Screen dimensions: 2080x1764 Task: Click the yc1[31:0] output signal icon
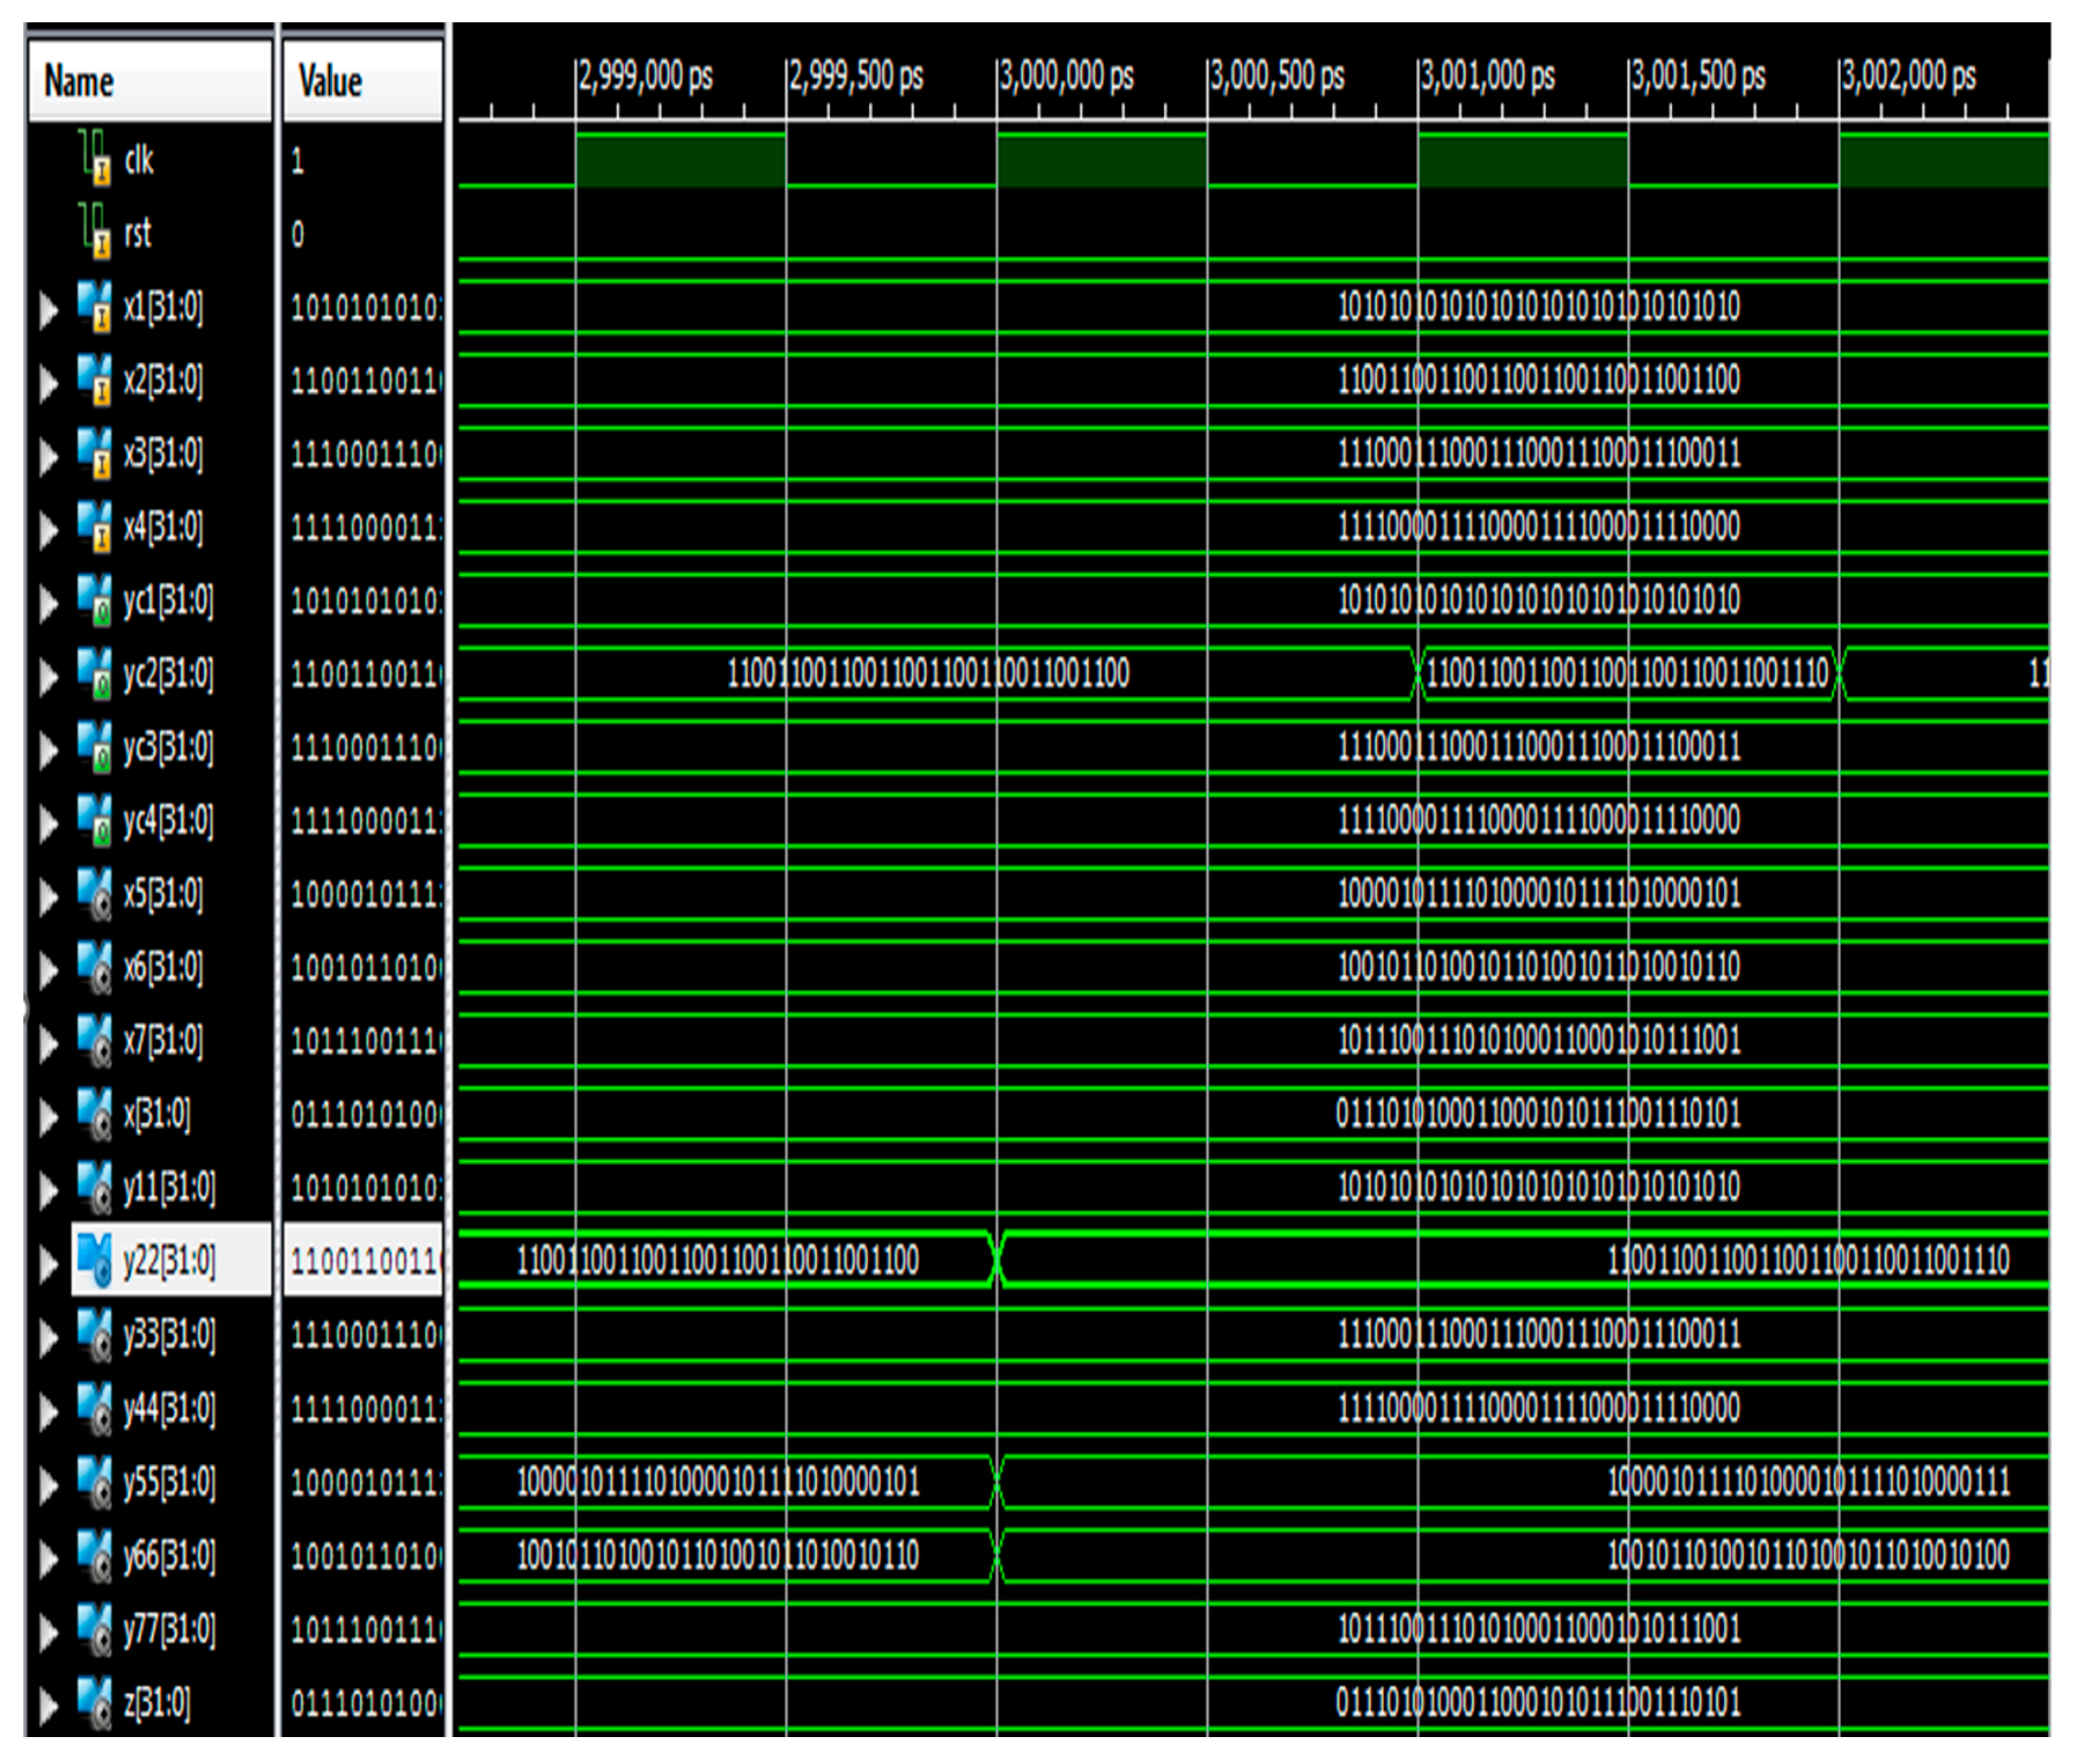pyautogui.click(x=95, y=600)
